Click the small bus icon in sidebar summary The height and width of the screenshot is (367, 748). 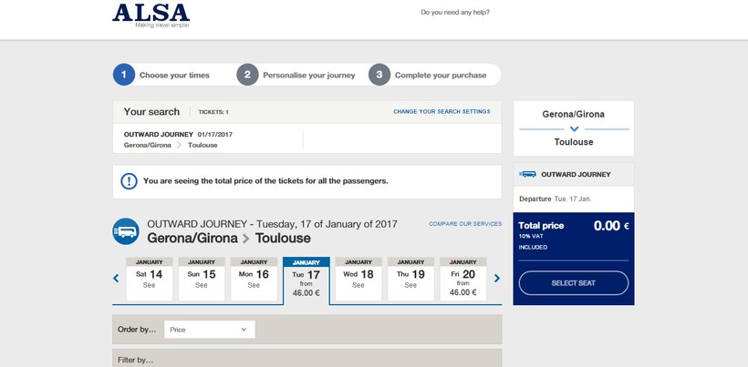click(x=527, y=175)
